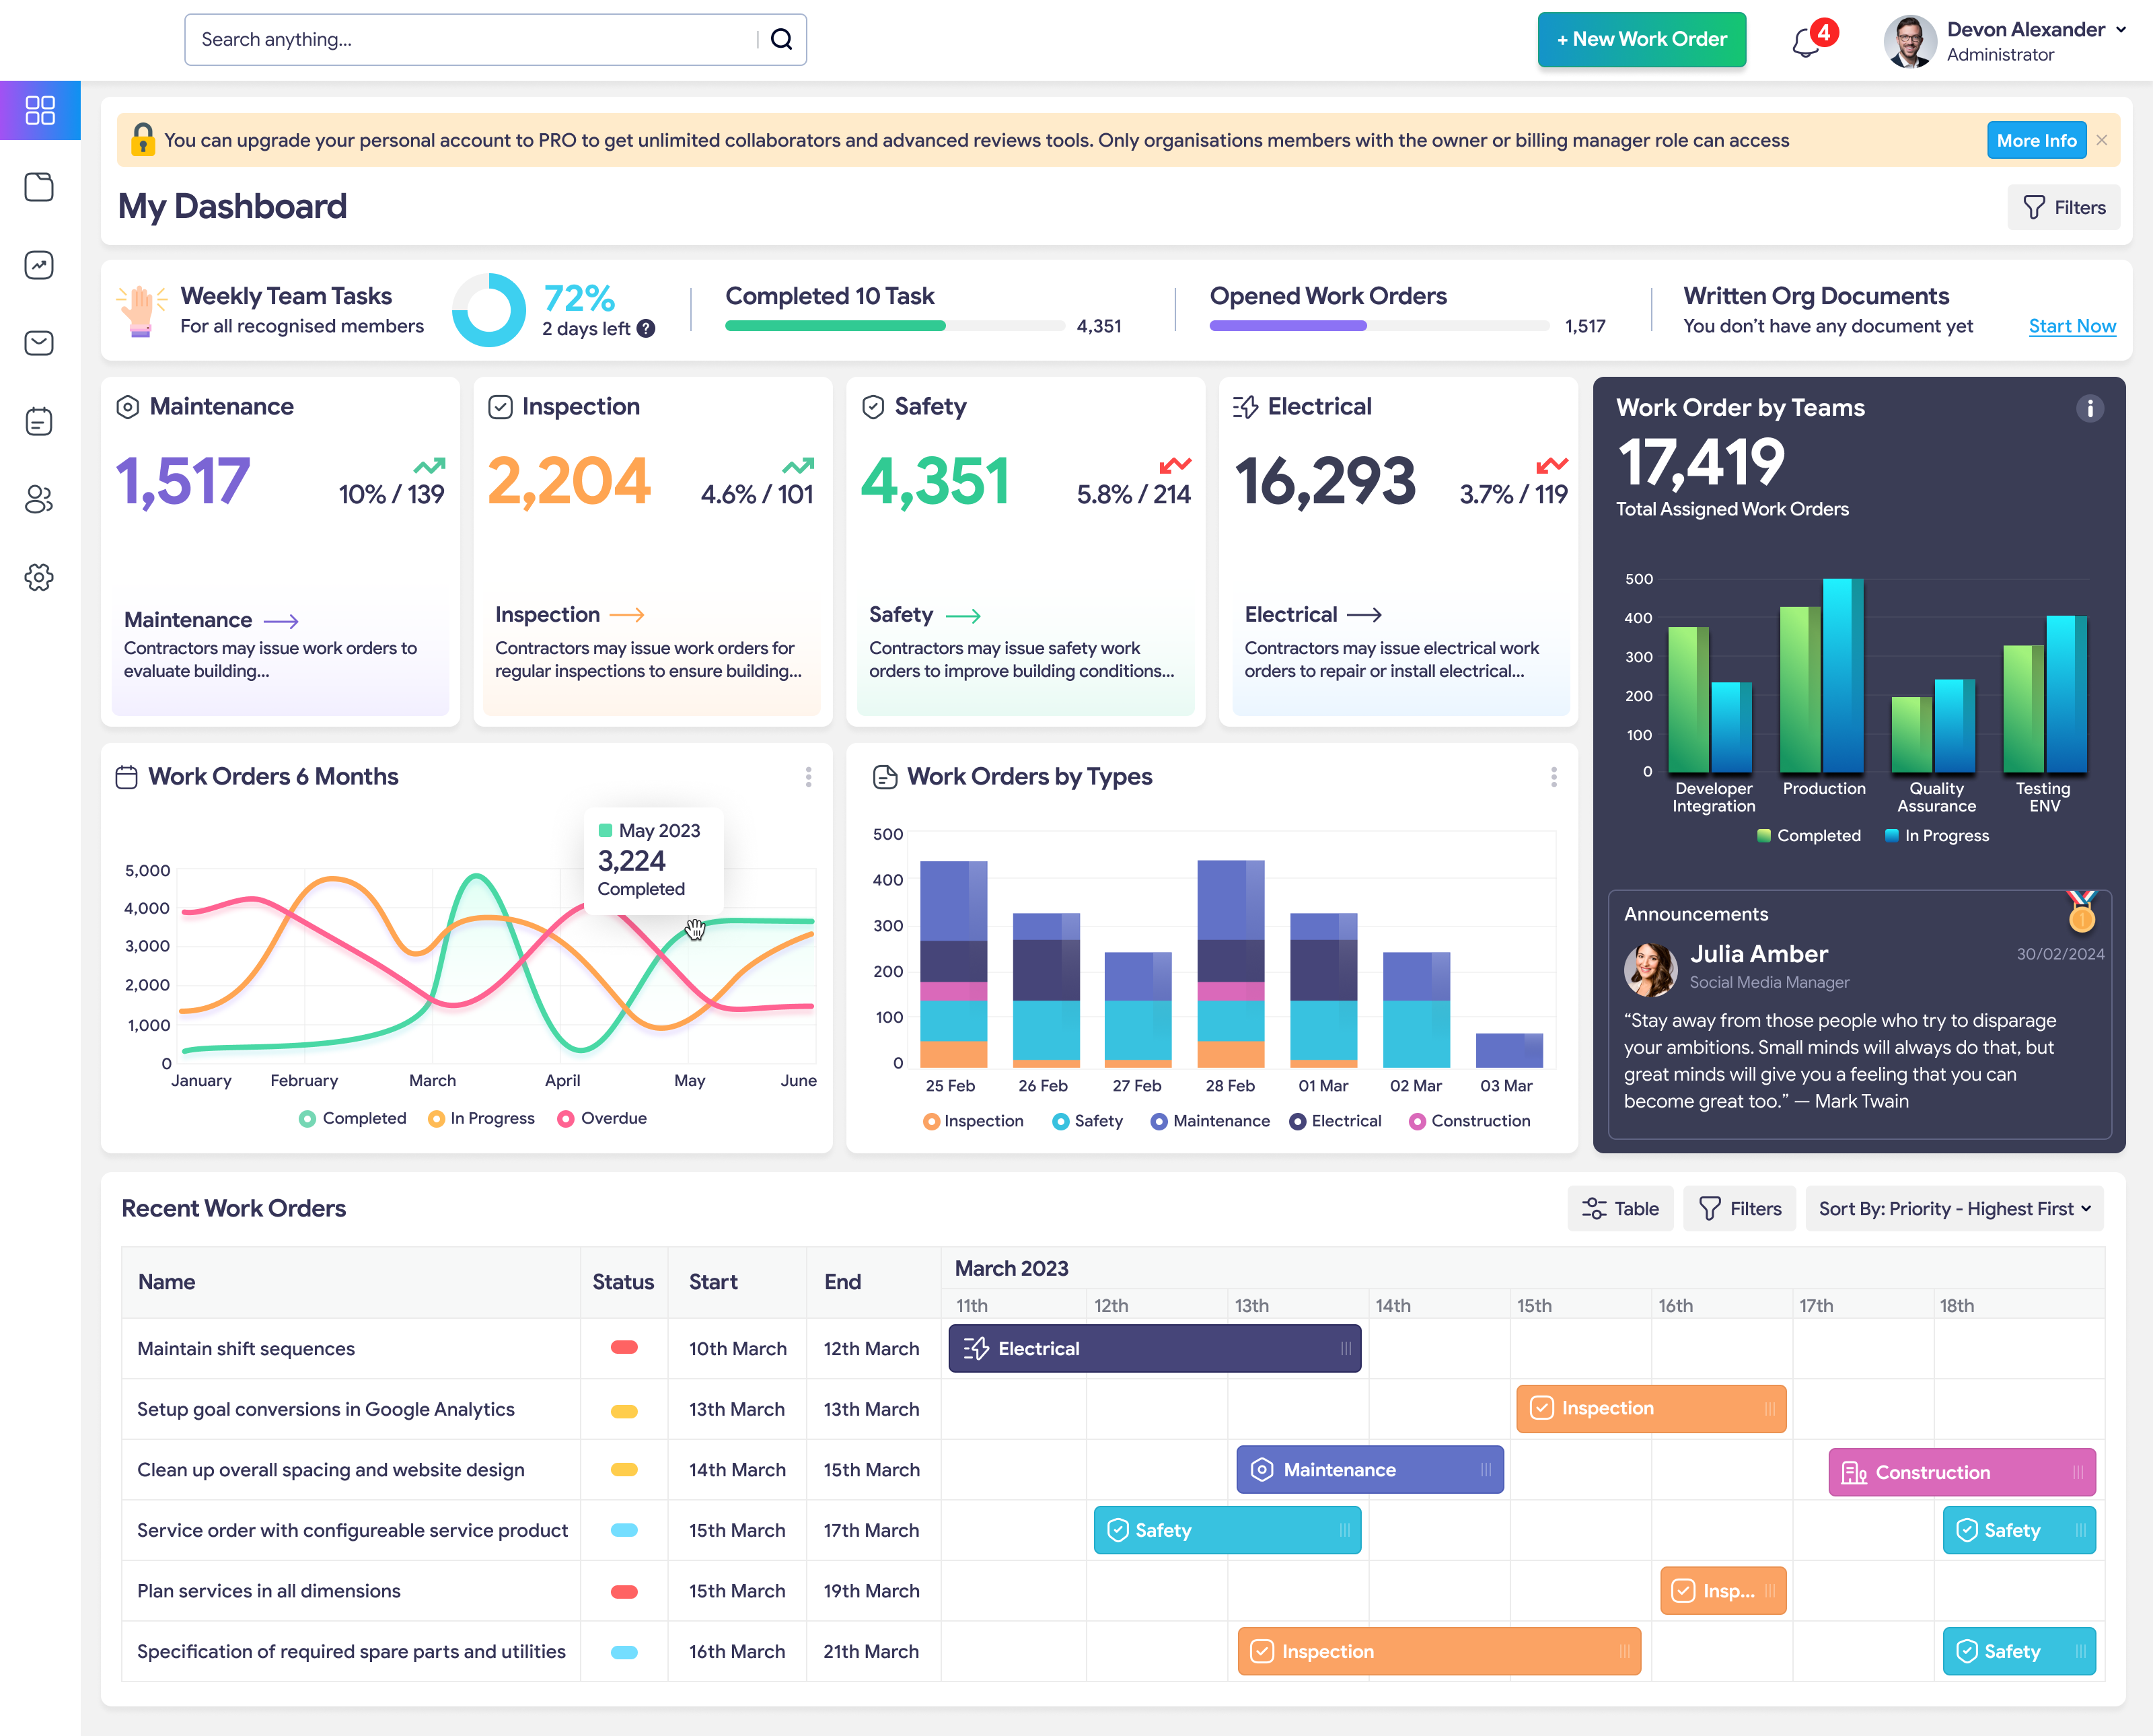
Task: Click 'Plan services in all dimensions' row name
Action: (x=269, y=1590)
